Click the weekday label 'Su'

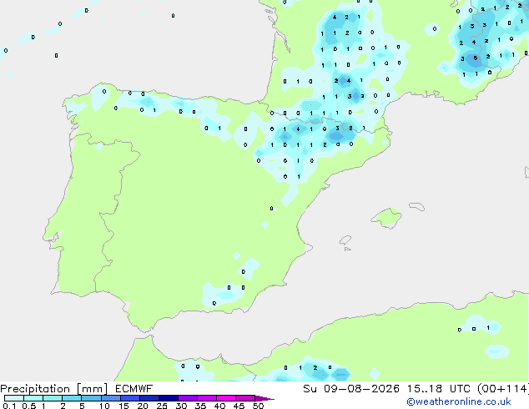tap(310, 389)
